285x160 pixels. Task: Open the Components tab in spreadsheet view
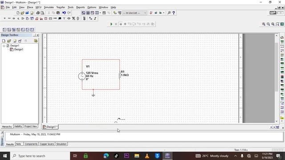[31, 144]
